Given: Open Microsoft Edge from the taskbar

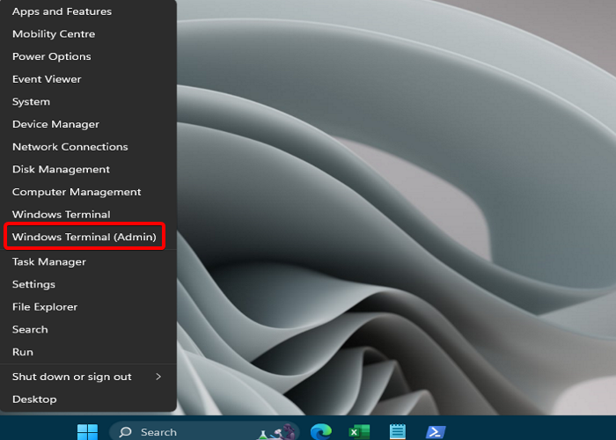Looking at the screenshot, I should click(321, 432).
